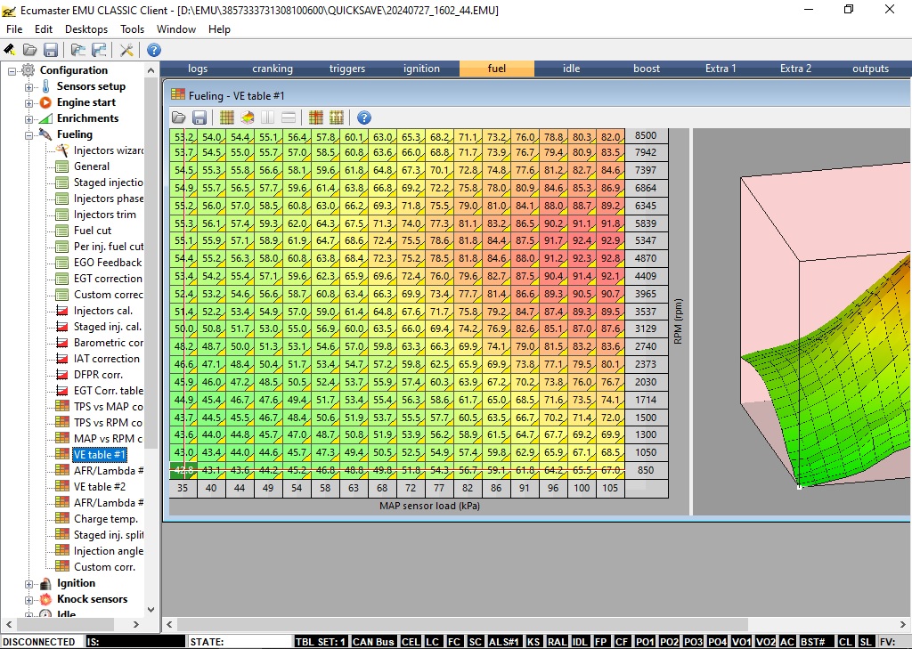Click the Knock sensors burst icon
Screen dimensions: 912x649
[x=46, y=599]
